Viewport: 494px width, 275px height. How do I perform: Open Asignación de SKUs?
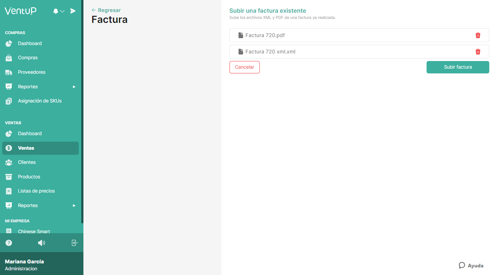pos(39,101)
